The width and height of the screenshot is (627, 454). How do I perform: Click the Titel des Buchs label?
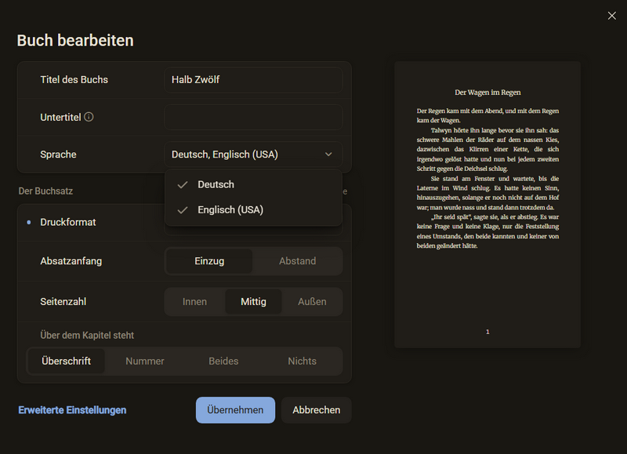tap(74, 80)
